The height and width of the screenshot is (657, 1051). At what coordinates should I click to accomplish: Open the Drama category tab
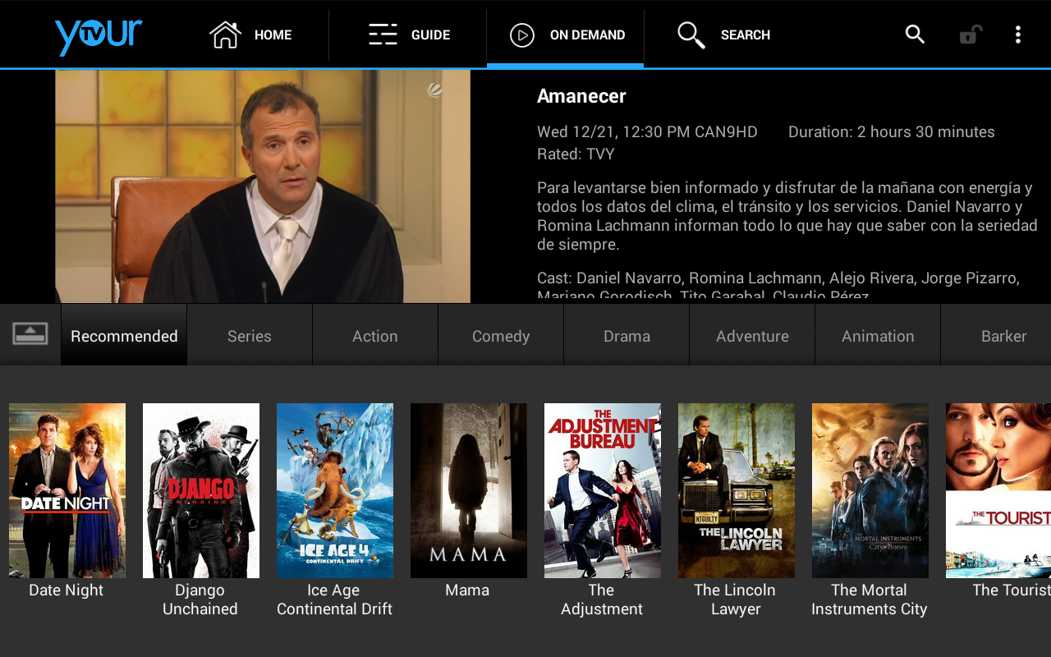point(626,335)
